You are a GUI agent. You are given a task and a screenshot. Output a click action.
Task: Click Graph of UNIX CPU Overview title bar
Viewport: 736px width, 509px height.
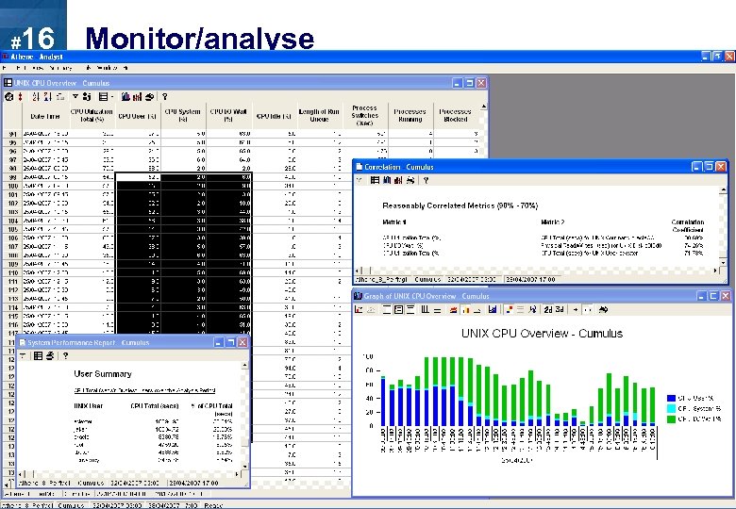tap(542, 296)
